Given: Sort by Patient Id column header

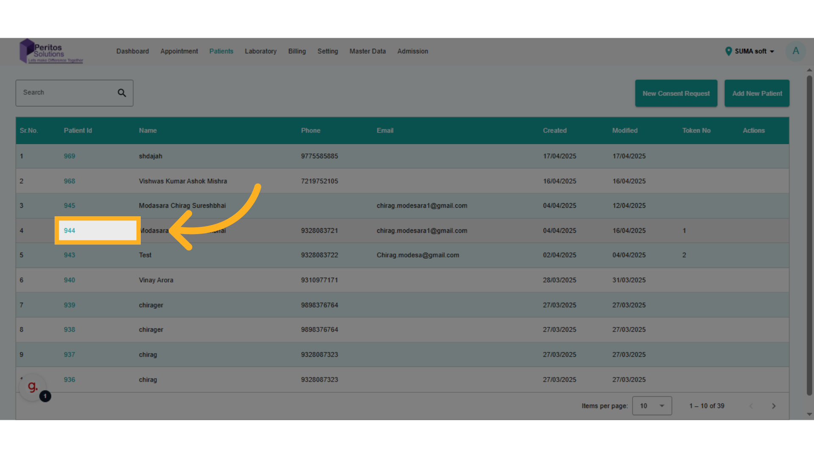Looking at the screenshot, I should click(78, 131).
